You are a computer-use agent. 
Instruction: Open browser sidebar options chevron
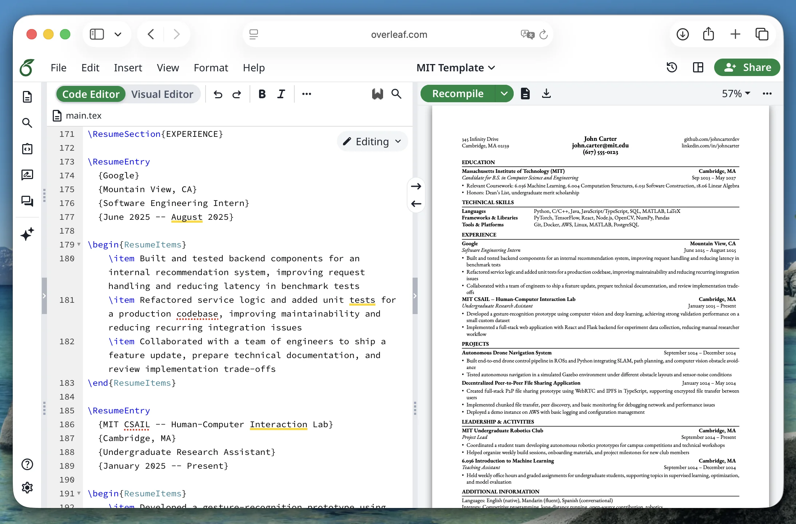click(x=118, y=34)
